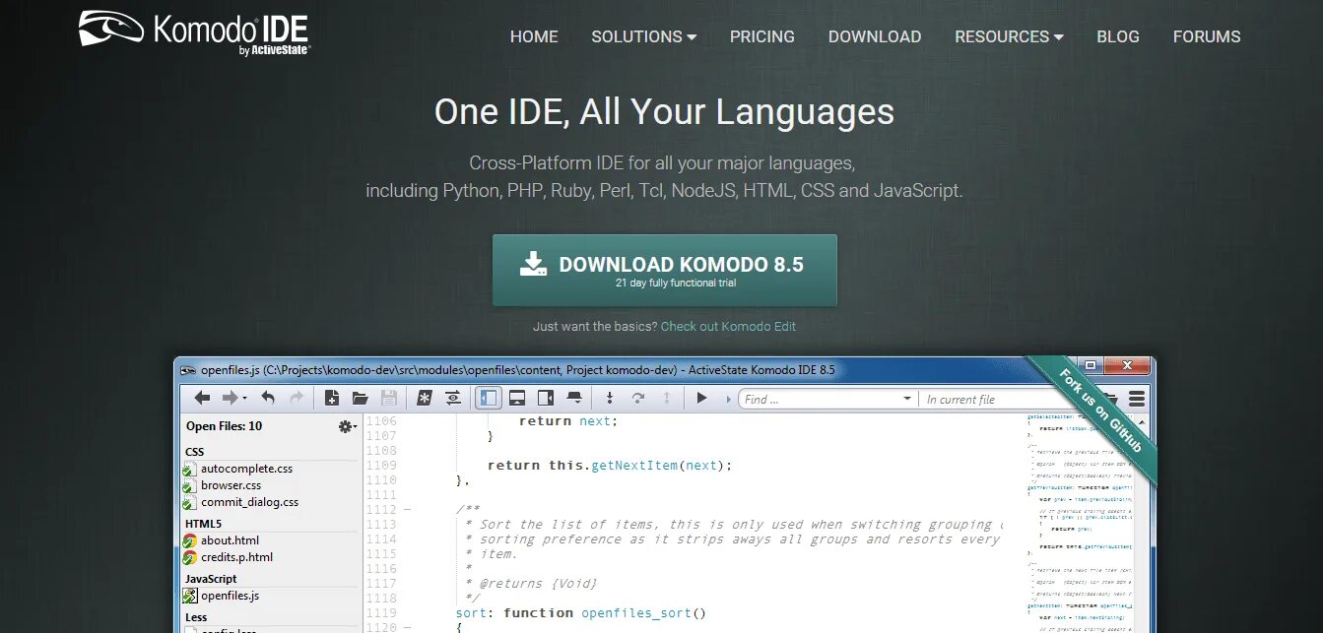Open forward arrow history dropdown
Screen dimensions: 1323x633
[x=244, y=399]
